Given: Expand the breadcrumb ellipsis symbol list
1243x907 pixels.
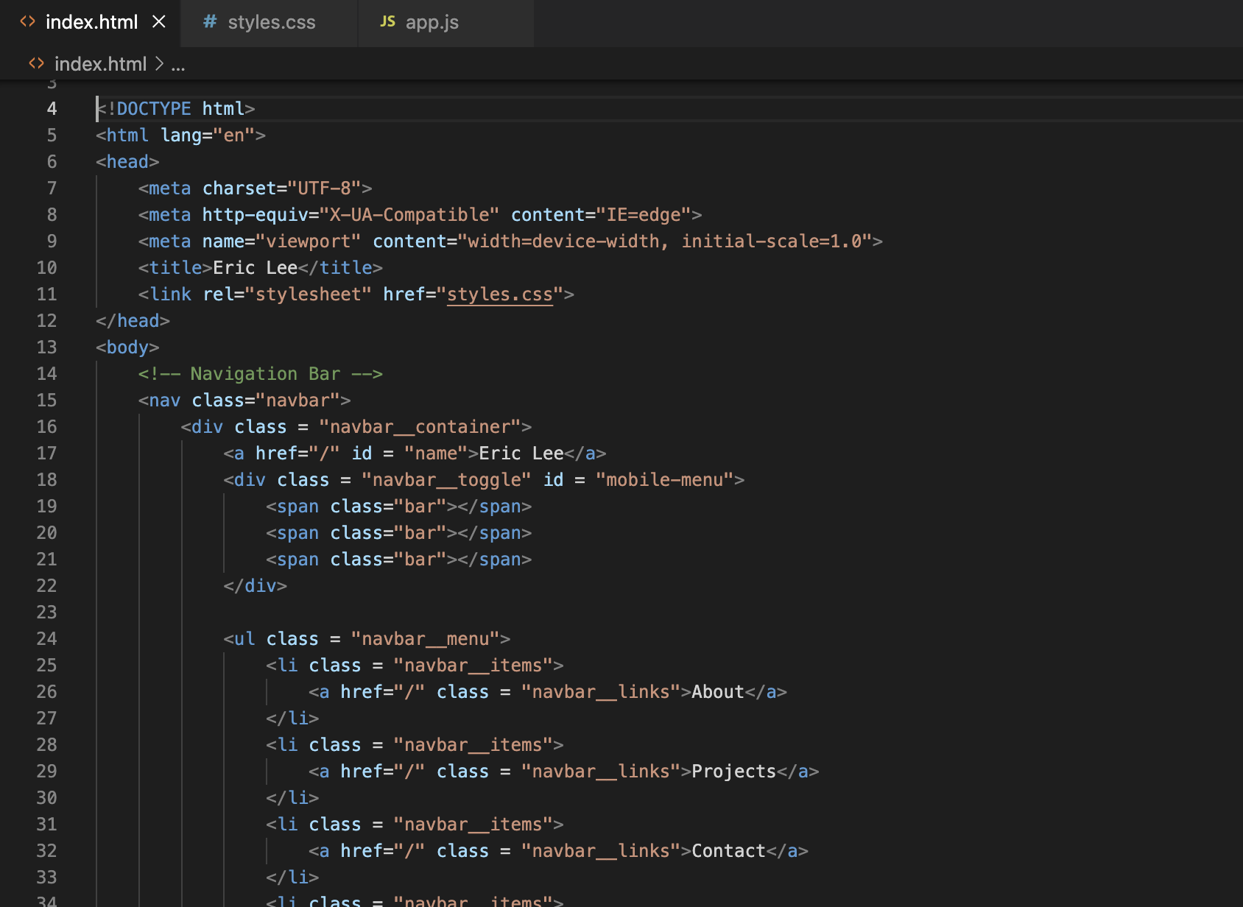Looking at the screenshot, I should [178, 64].
